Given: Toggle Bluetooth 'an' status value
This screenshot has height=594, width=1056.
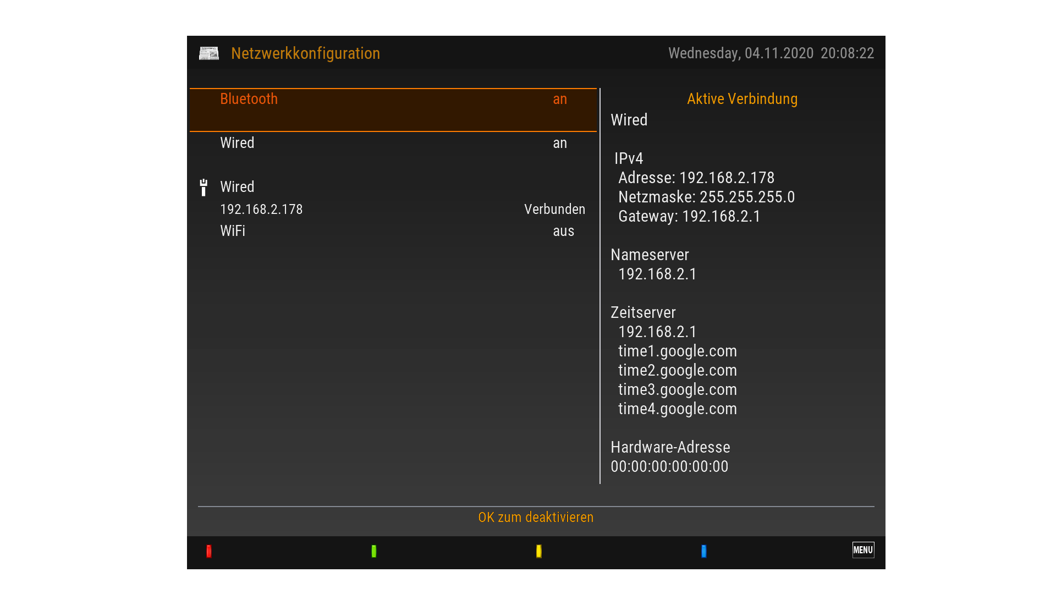Looking at the screenshot, I should pos(559,99).
